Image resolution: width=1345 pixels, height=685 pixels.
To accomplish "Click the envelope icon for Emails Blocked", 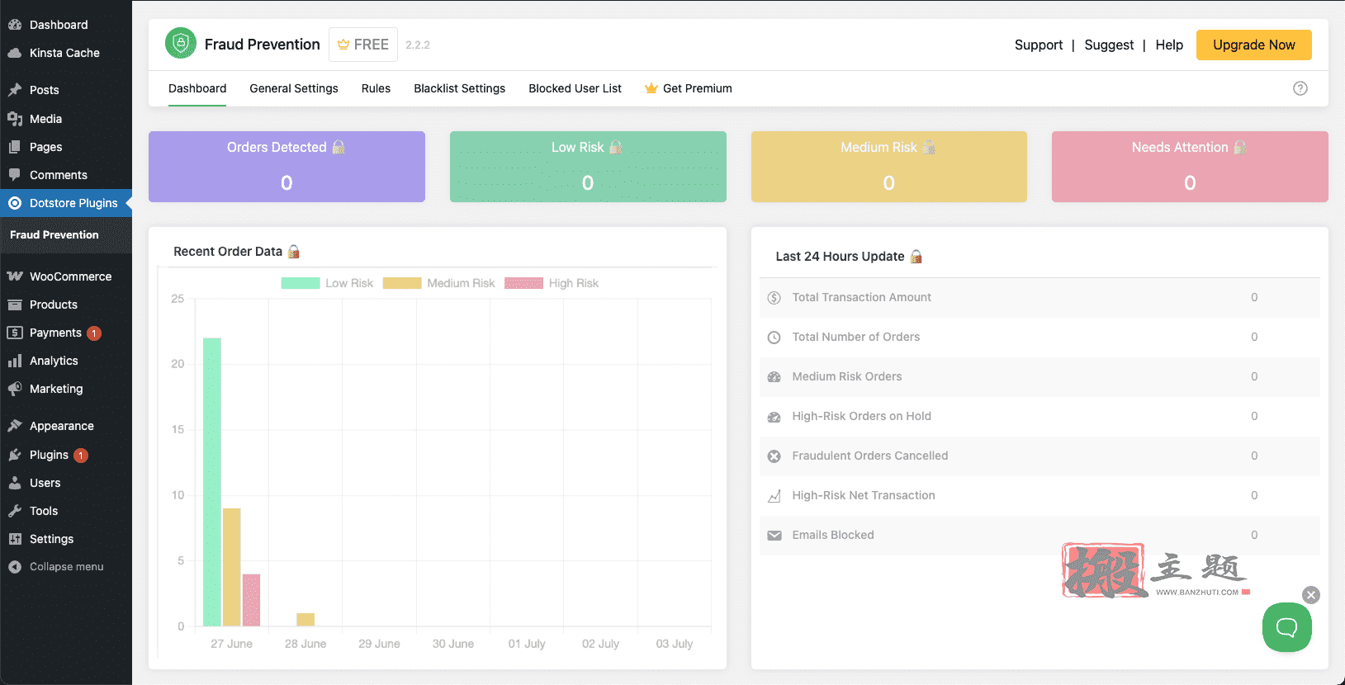I will [x=774, y=536].
